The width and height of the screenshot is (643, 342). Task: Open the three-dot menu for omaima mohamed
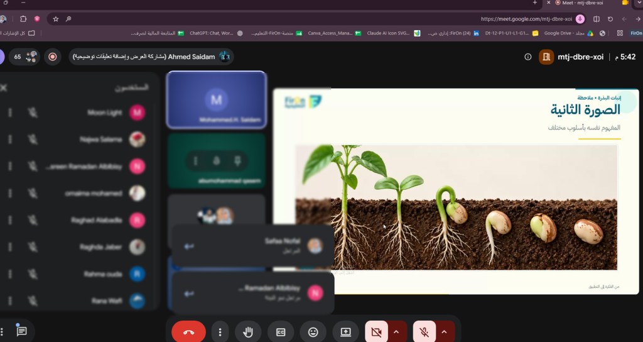(x=10, y=194)
